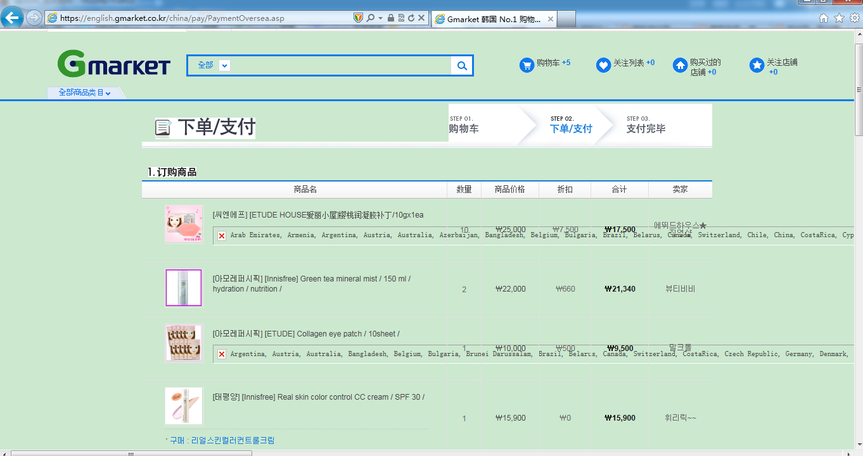This screenshot has width=863, height=456.
Task: Go back with the browser Back arrow
Action: point(13,17)
